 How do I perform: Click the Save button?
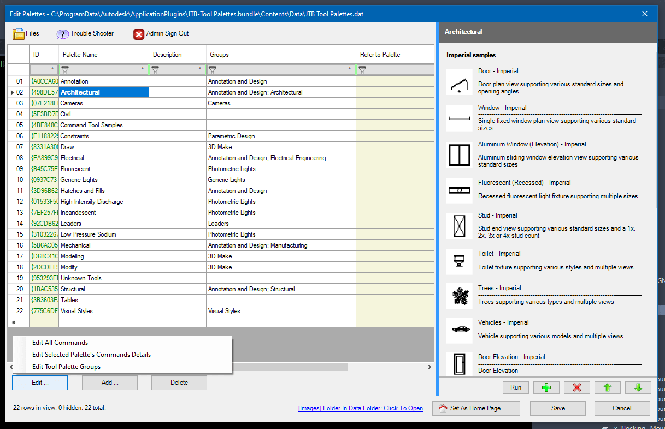coord(558,408)
